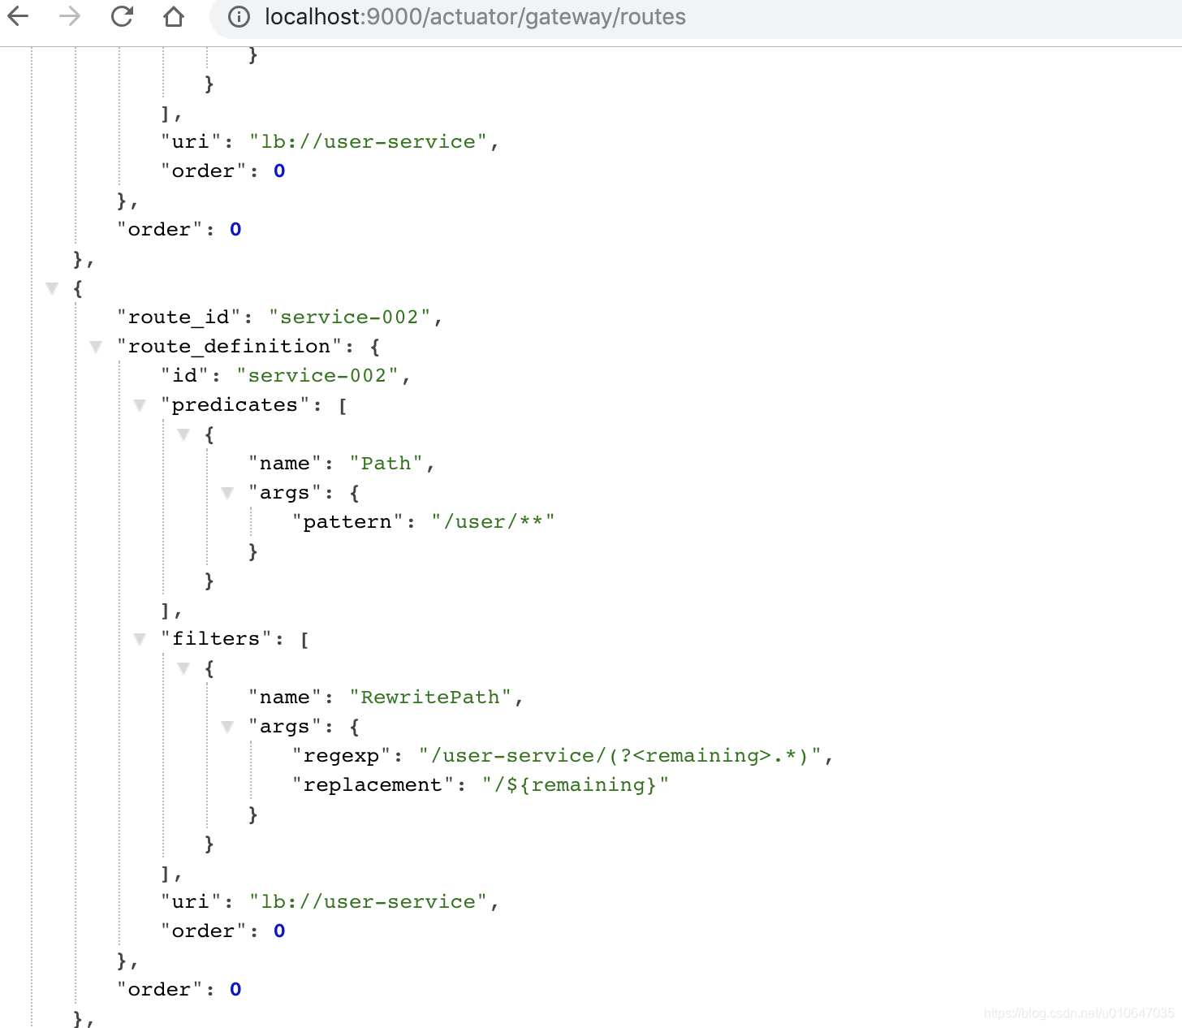Click the "route_definition" key
Image resolution: width=1182 pixels, height=1028 pixels.
tap(230, 347)
